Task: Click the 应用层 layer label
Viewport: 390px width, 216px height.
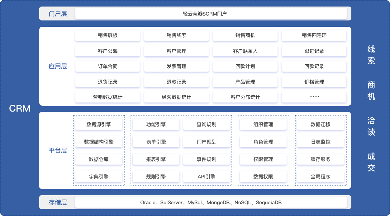Action: click(58, 66)
